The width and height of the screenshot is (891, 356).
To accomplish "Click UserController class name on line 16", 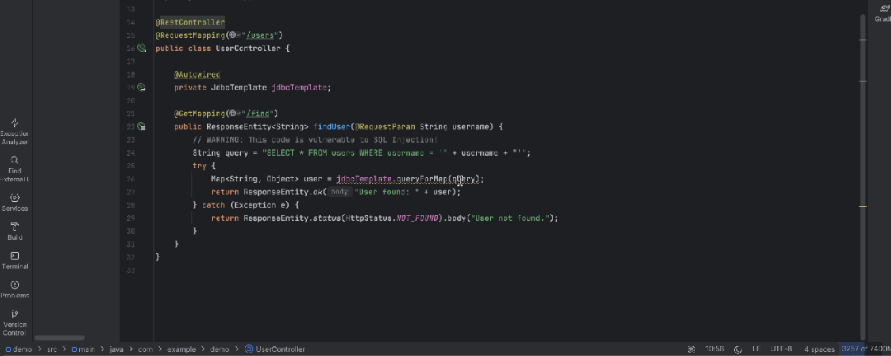I will 248,49.
